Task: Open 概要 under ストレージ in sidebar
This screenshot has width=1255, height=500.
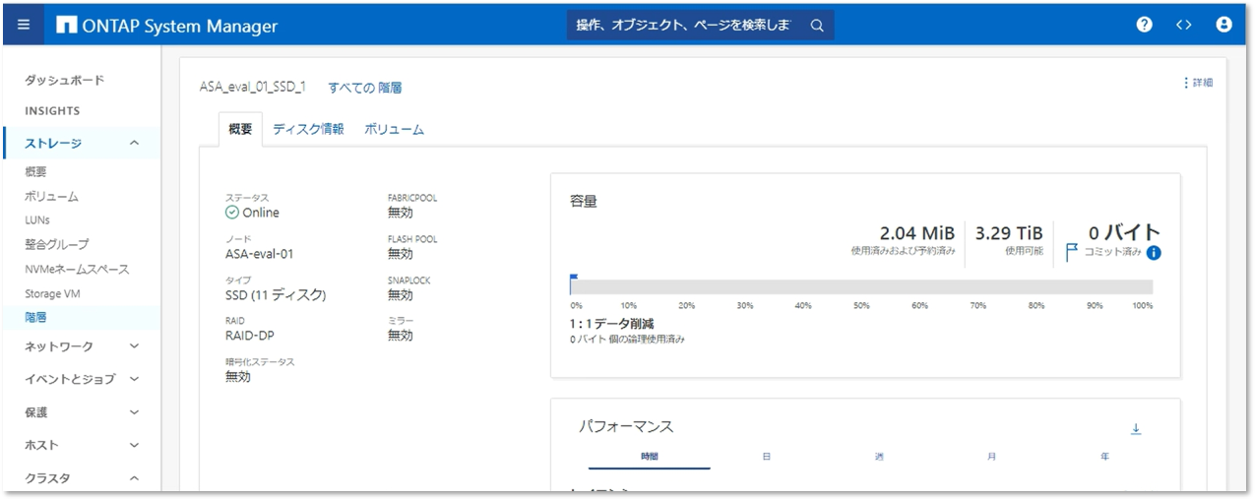Action: [x=35, y=172]
